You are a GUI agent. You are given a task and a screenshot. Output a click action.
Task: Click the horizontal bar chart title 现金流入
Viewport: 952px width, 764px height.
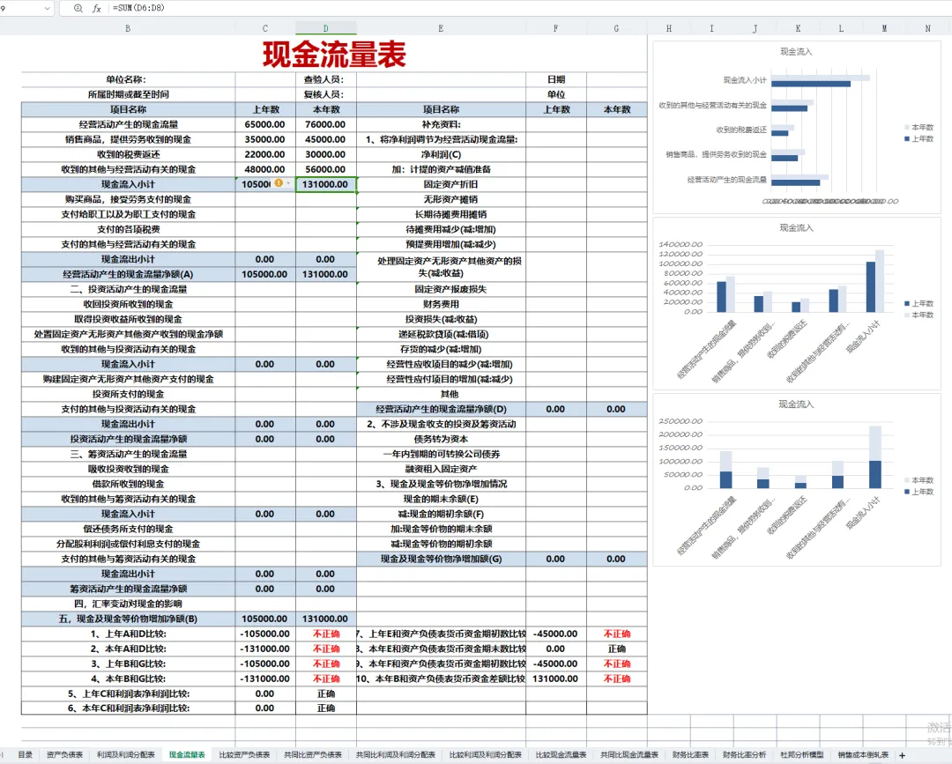tap(796, 52)
